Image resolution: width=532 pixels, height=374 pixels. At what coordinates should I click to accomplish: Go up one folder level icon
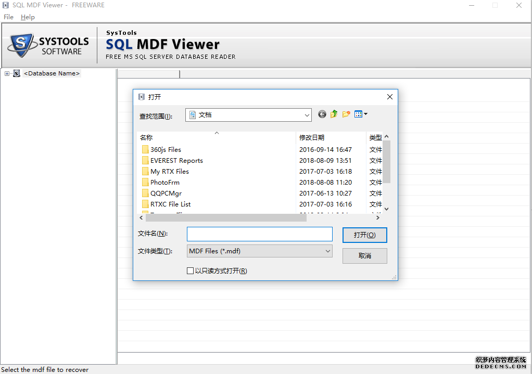click(x=334, y=114)
